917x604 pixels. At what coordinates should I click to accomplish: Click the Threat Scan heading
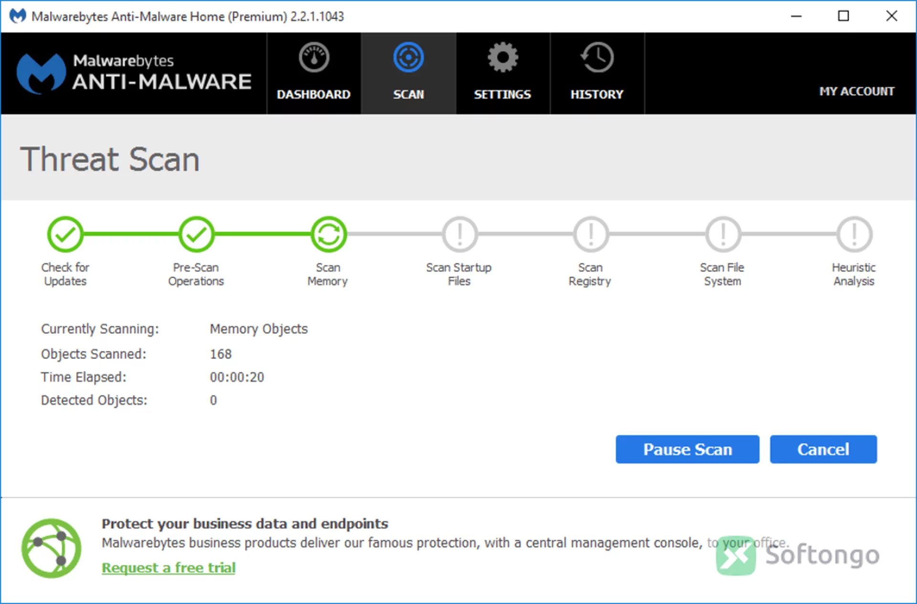pos(110,159)
